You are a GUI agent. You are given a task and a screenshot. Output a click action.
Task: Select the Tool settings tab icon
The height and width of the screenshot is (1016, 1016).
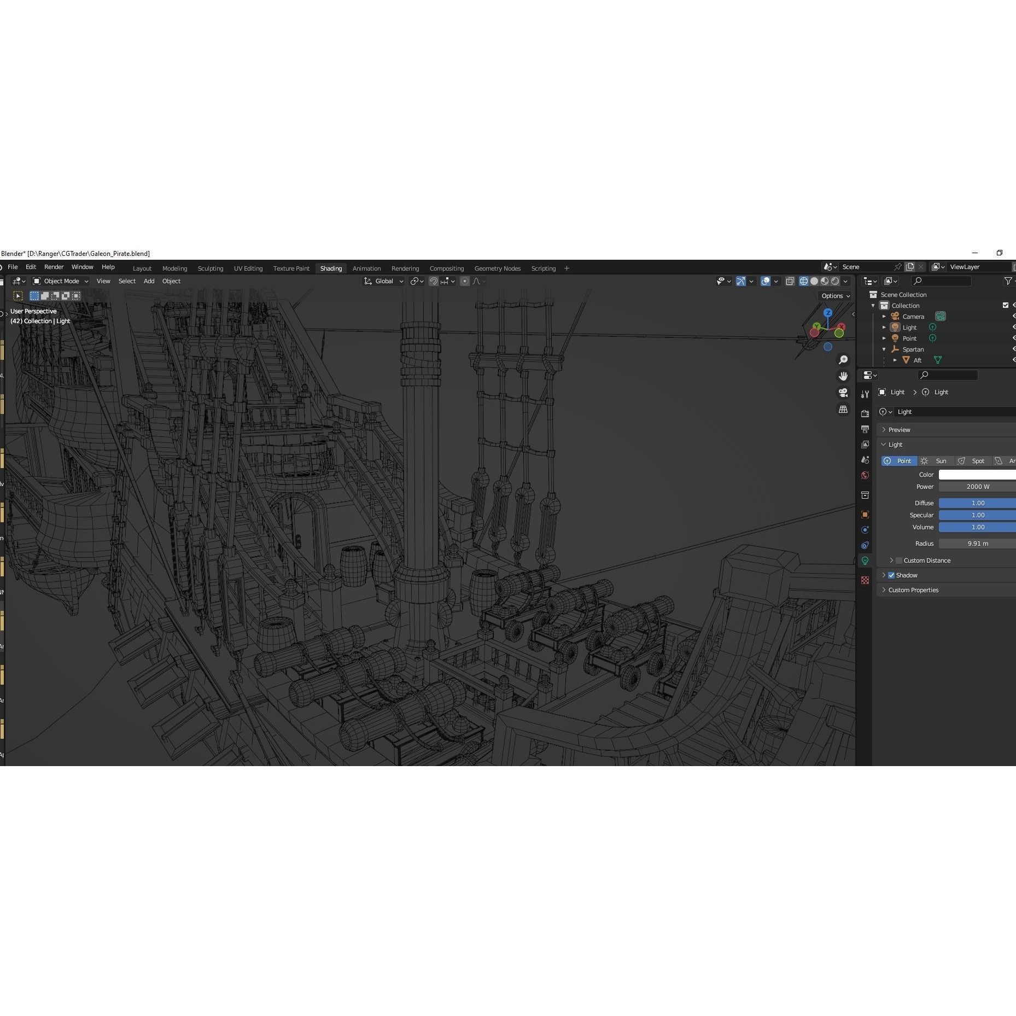point(866,395)
